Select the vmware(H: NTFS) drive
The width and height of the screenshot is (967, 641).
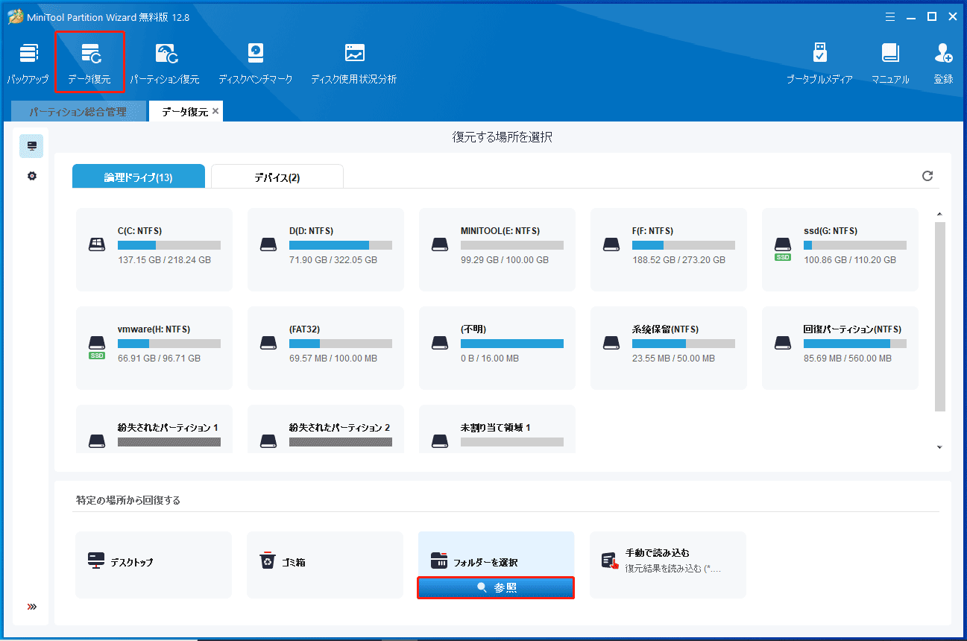pyautogui.click(x=154, y=348)
